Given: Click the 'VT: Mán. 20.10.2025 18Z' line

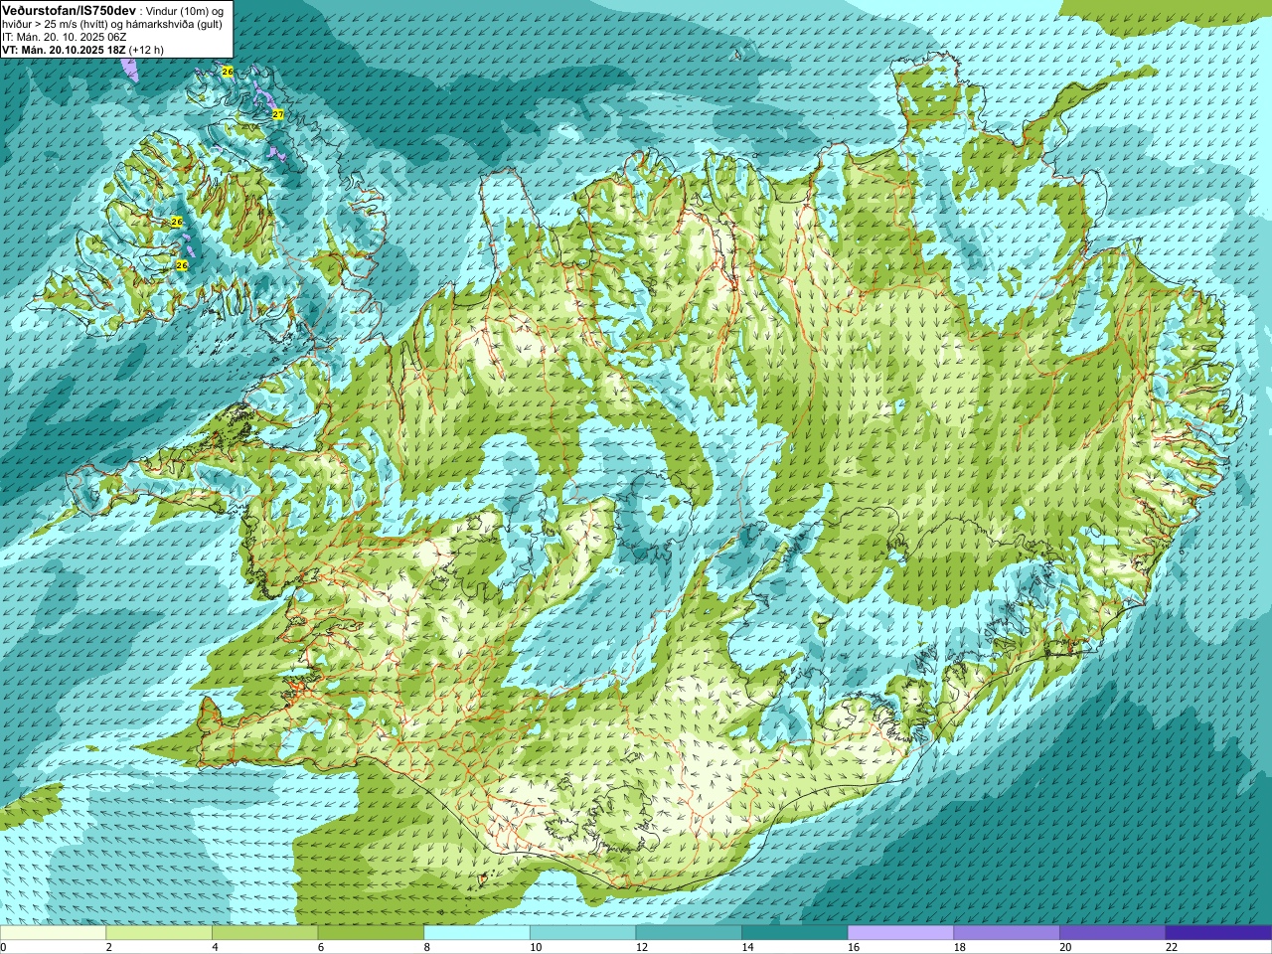Looking at the screenshot, I should point(64,50).
